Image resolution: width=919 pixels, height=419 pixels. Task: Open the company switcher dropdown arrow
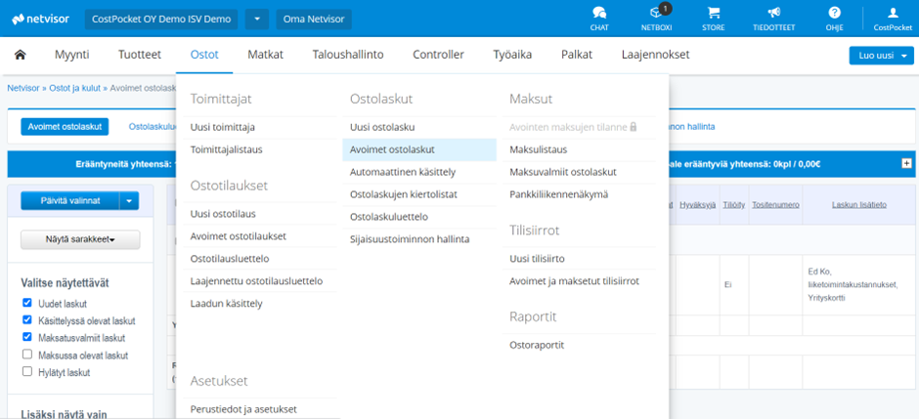click(x=257, y=19)
